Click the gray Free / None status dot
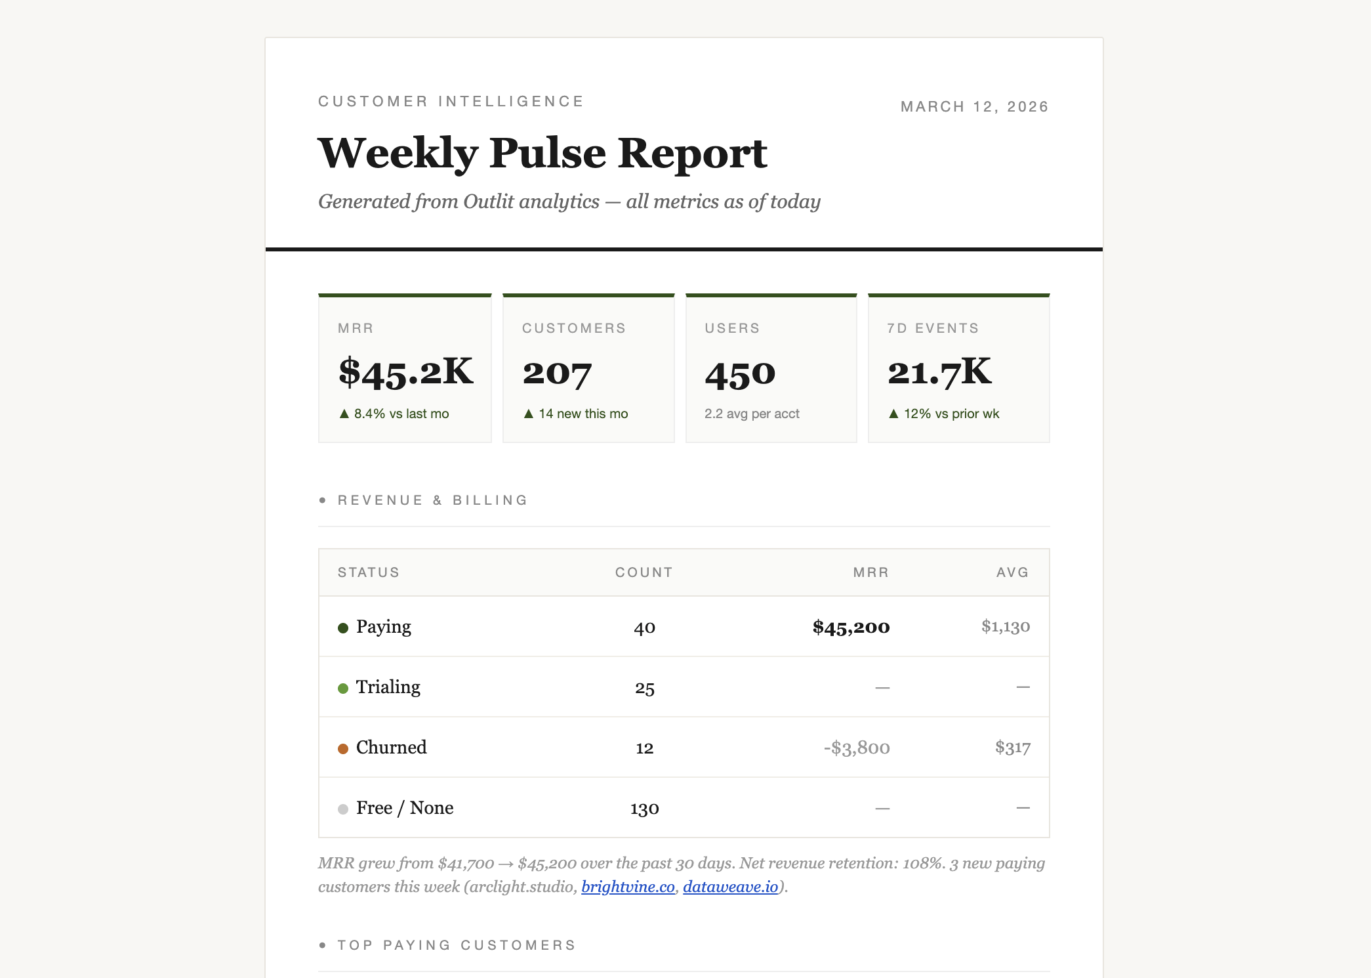Viewport: 1371px width, 978px height. coord(342,809)
